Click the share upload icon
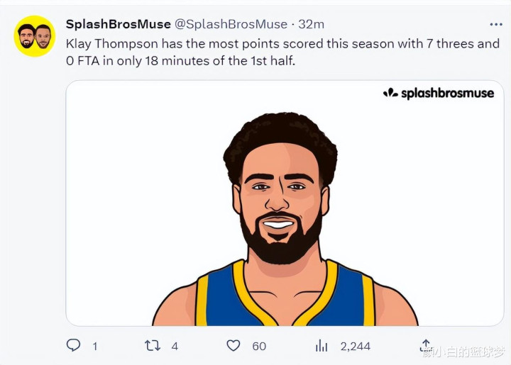511x365 pixels. [x=426, y=345]
